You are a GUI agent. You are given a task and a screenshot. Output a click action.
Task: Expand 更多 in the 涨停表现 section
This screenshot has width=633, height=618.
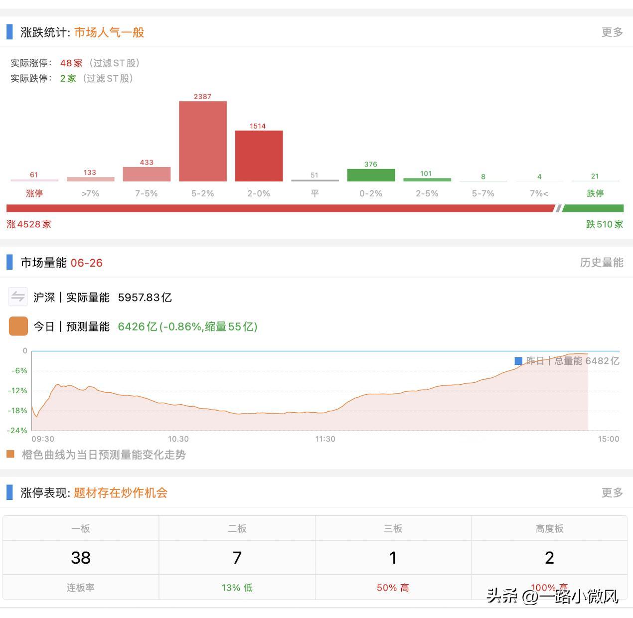[612, 492]
